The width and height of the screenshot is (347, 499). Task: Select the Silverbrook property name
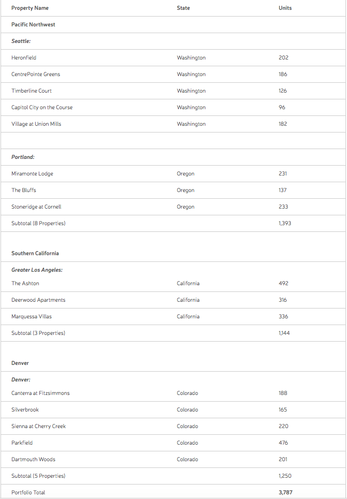click(25, 410)
